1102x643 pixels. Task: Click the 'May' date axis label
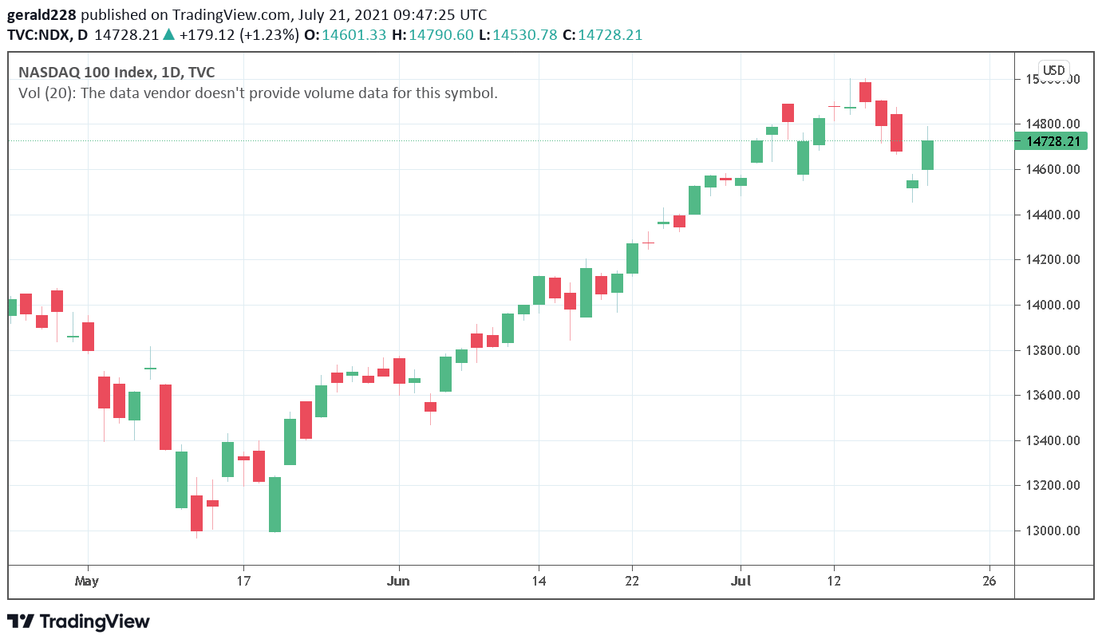[87, 581]
